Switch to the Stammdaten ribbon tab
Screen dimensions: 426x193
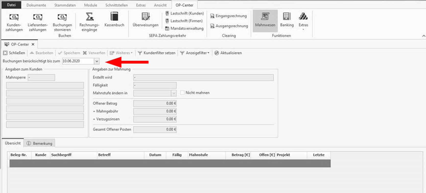[x=65, y=5]
